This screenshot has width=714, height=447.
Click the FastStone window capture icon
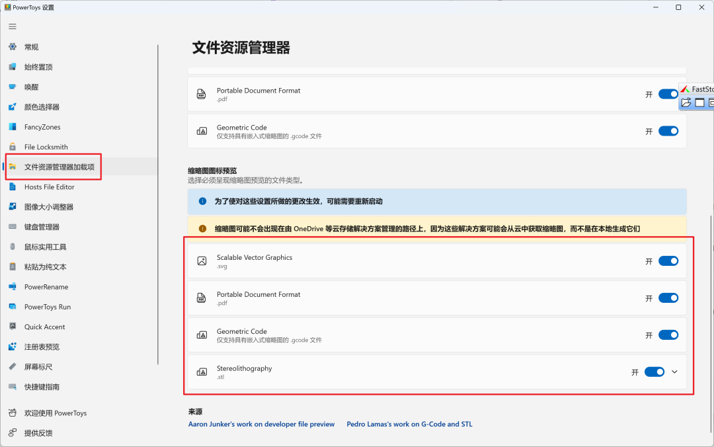(700, 102)
